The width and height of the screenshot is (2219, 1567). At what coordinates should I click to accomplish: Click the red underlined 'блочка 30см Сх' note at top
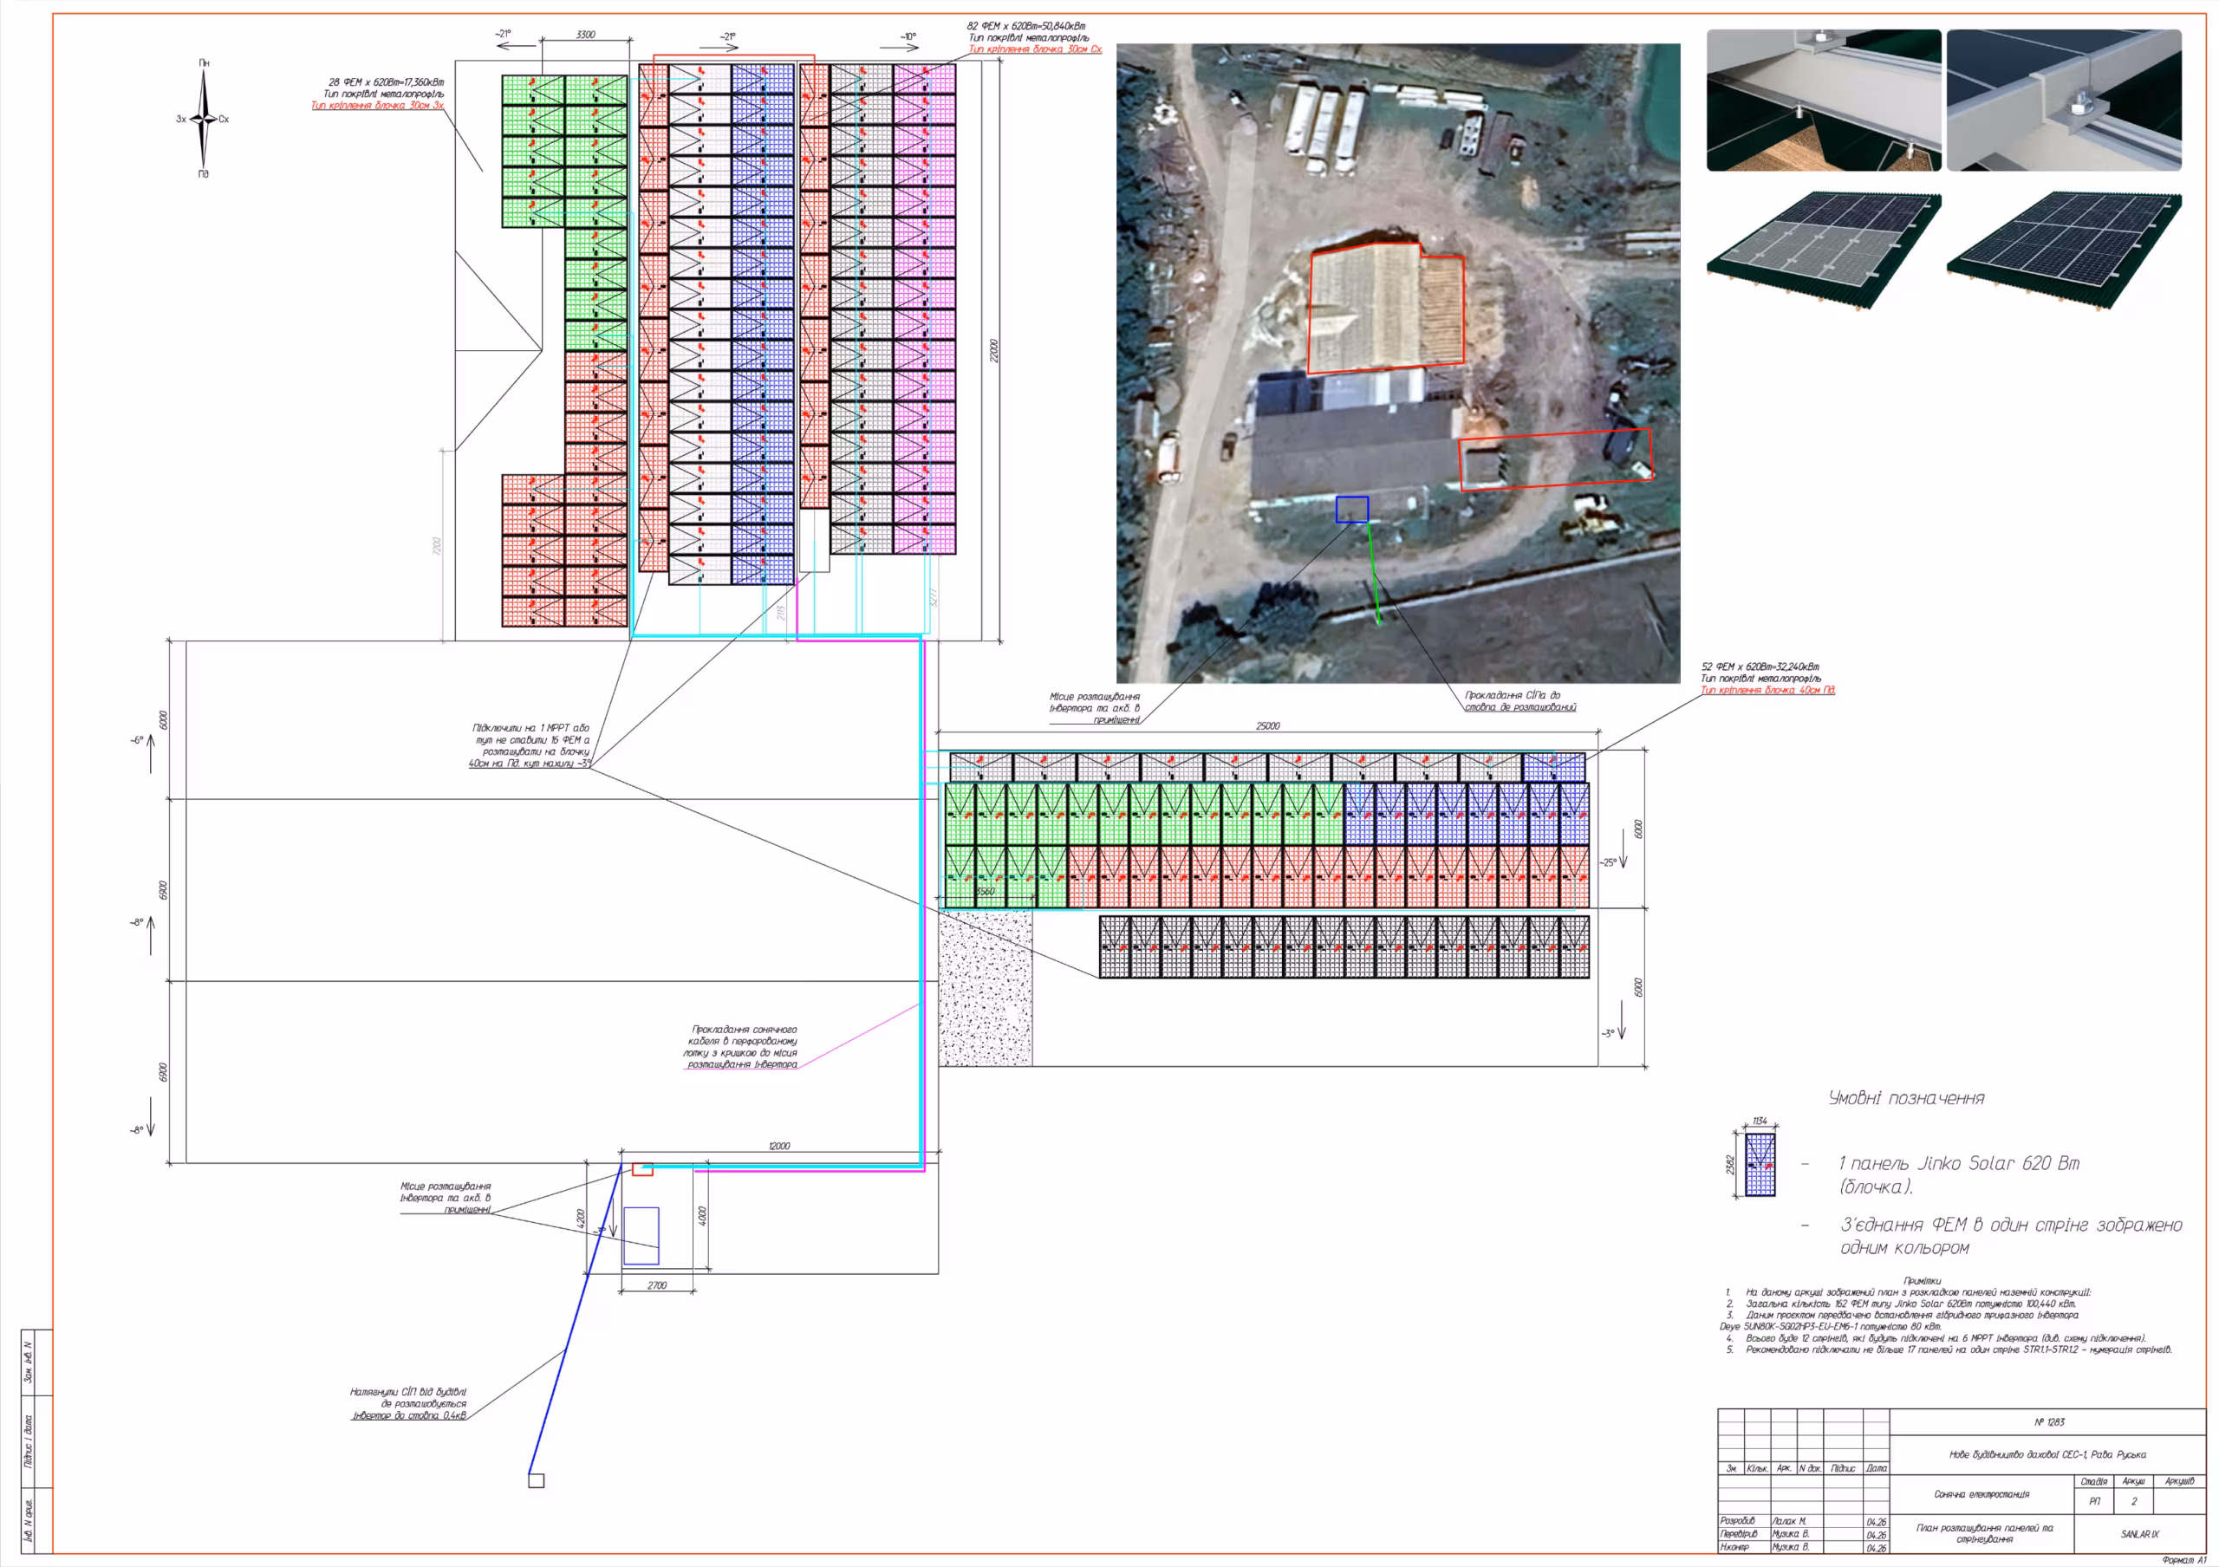pyautogui.click(x=1035, y=49)
